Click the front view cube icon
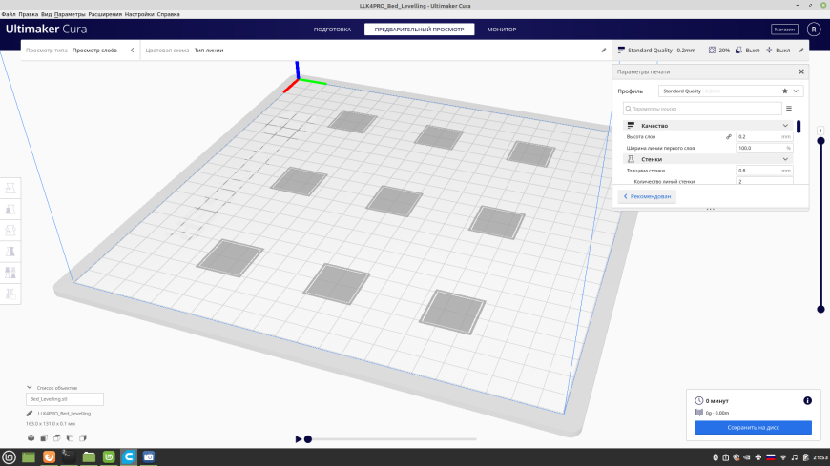The height and width of the screenshot is (466, 830). [x=44, y=438]
